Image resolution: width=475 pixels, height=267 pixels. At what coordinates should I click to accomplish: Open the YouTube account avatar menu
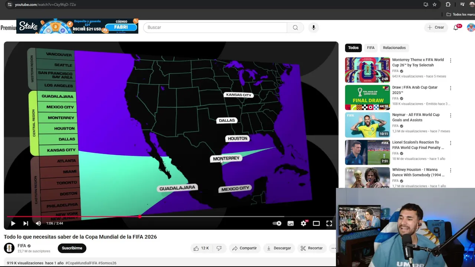(471, 27)
